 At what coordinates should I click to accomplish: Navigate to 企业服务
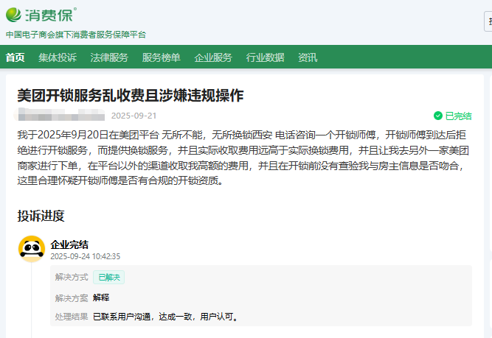213,57
